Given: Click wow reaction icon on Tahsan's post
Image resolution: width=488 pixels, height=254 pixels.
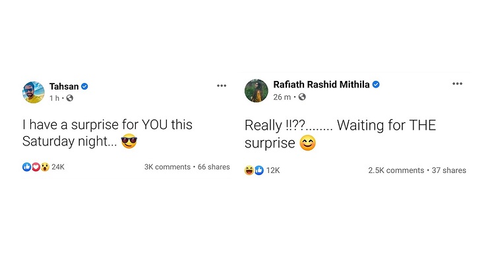Looking at the screenshot, I should coord(45,167).
